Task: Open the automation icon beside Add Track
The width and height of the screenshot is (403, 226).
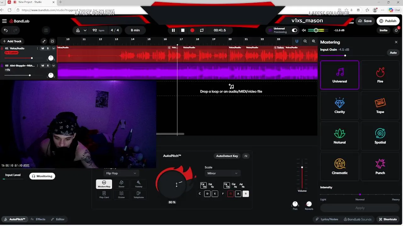Action: coord(44,41)
